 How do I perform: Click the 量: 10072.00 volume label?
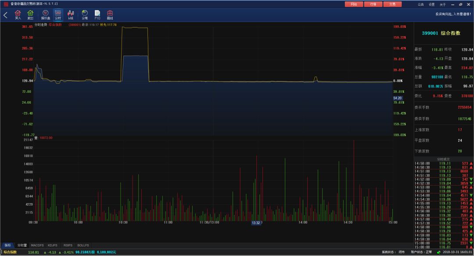click(43, 138)
